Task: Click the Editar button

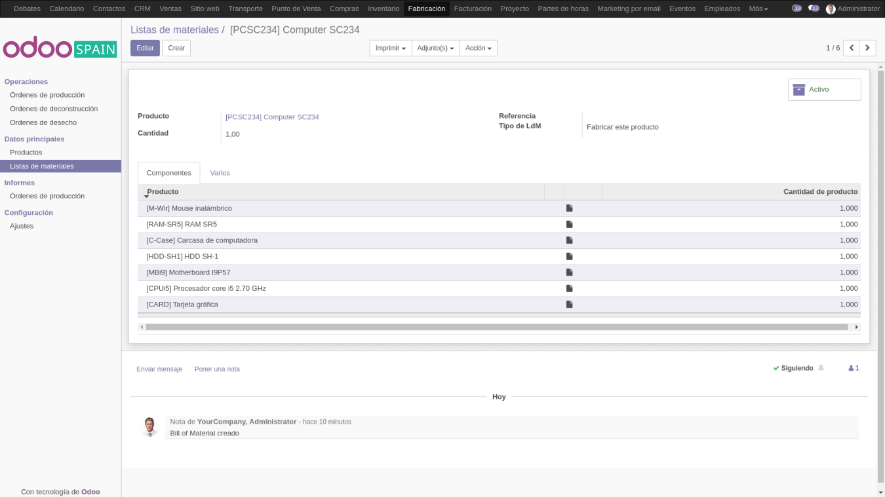Action: click(x=144, y=48)
